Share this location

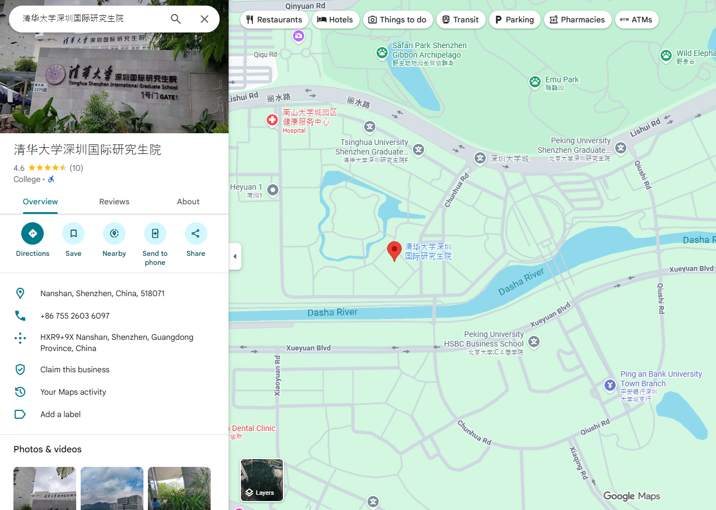click(x=196, y=233)
